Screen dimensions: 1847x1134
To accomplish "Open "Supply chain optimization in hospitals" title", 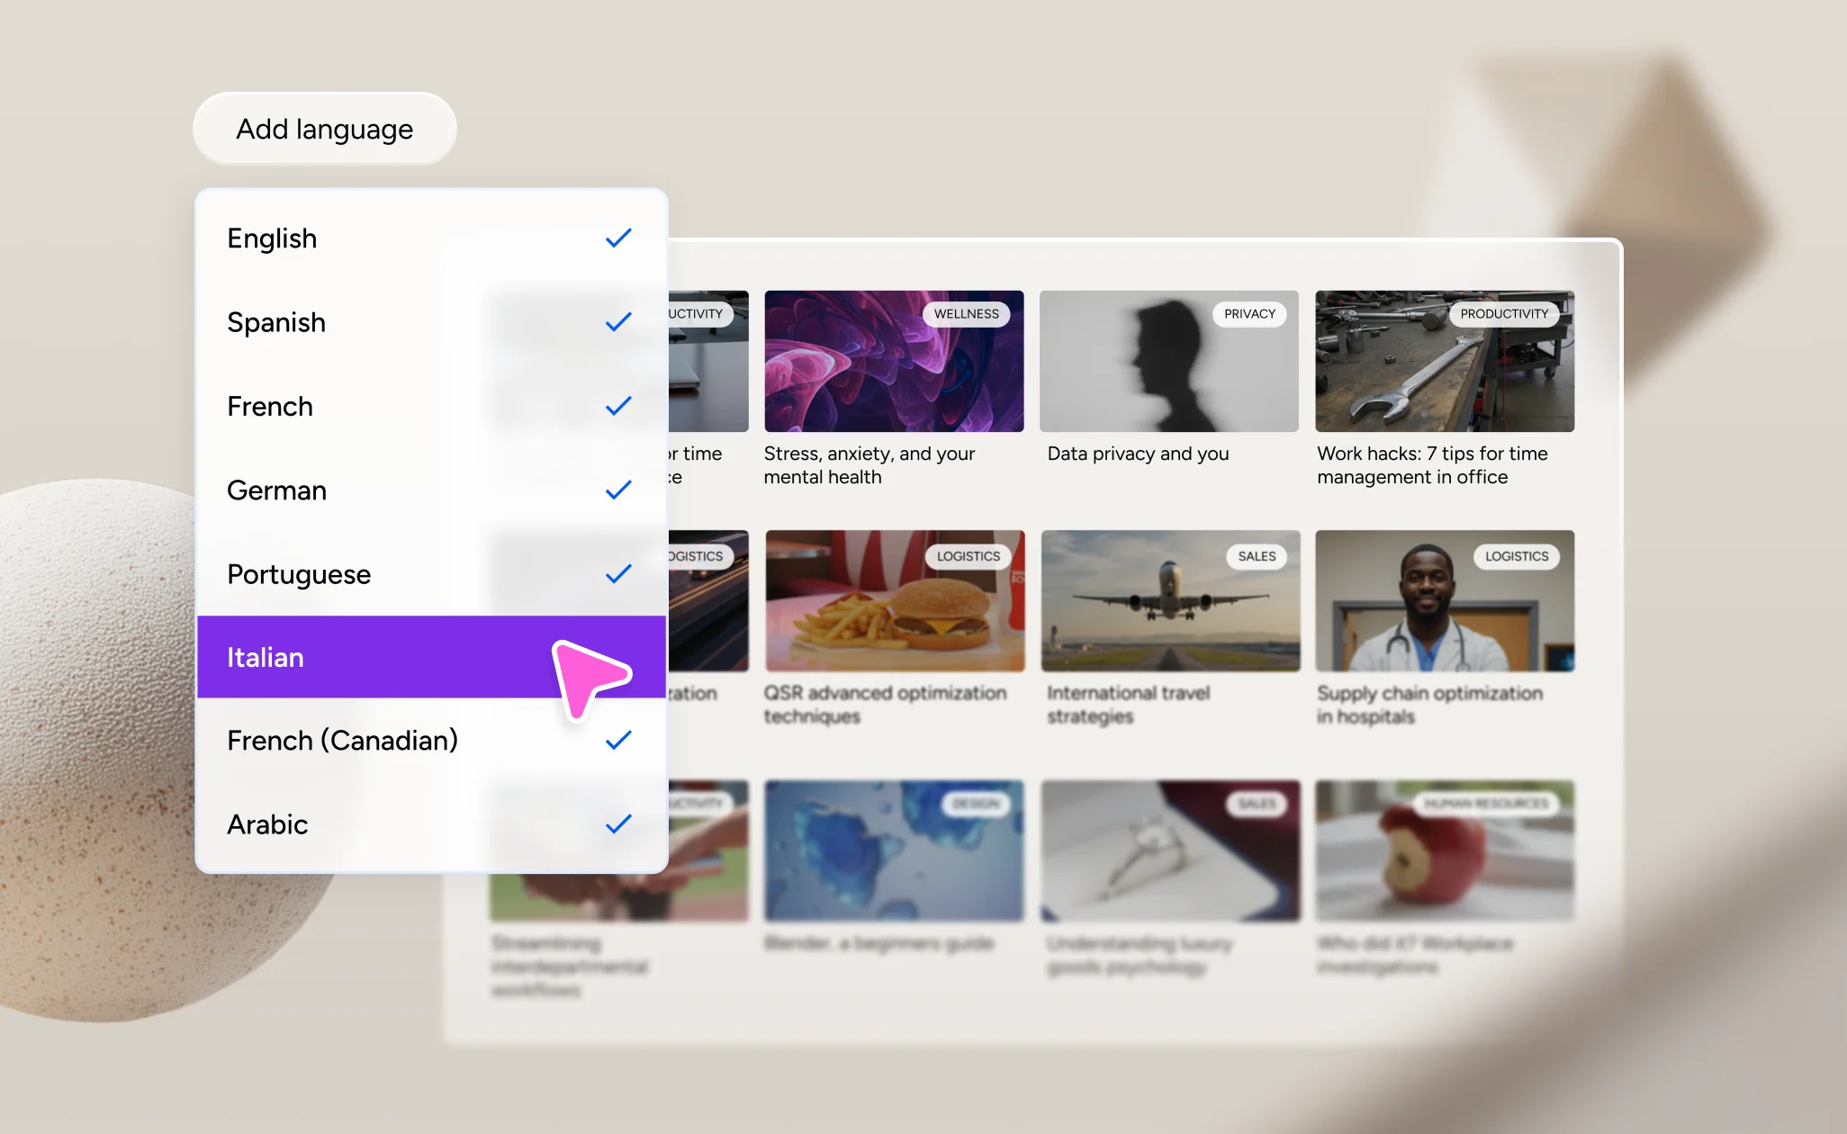I will (x=1429, y=705).
